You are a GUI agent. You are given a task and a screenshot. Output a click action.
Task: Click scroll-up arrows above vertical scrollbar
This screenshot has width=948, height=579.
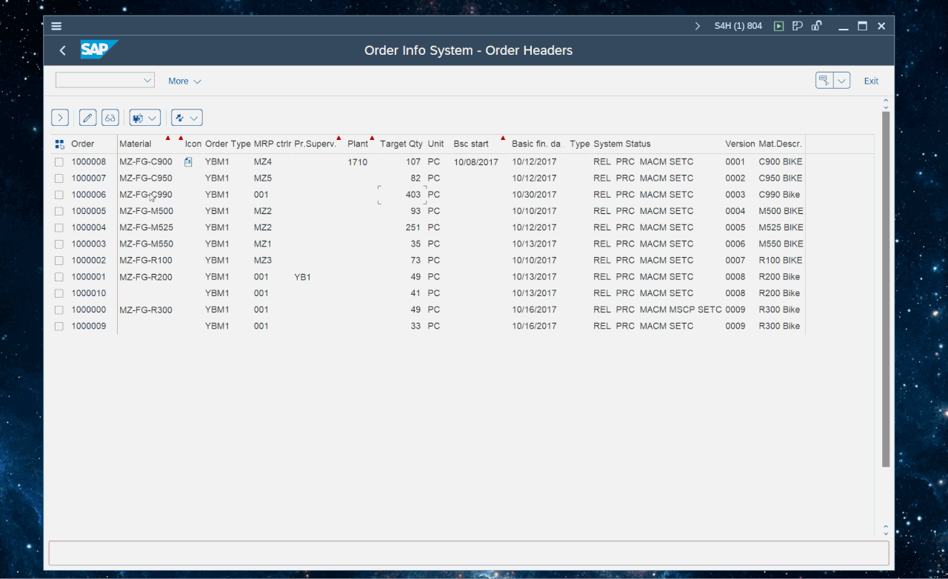(x=886, y=103)
